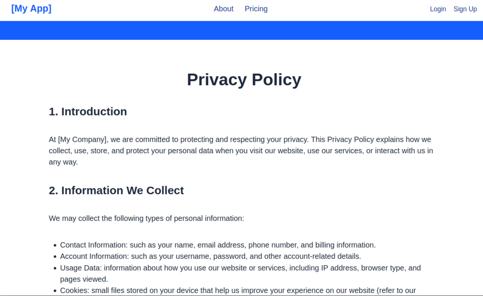This screenshot has height=296, width=483.
Task: Open the About page from navigation
Action: click(223, 9)
